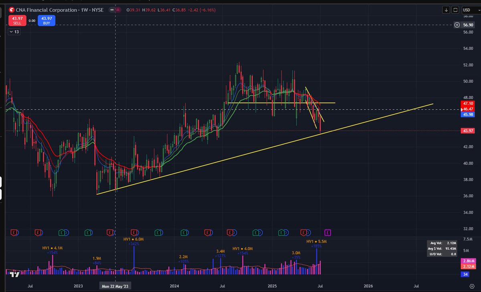Click the 2023 time axis label
Viewport: 481px width, 292px height.
[78, 286]
